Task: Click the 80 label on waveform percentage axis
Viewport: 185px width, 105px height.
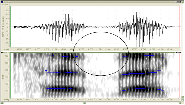Action: pos(7,10)
